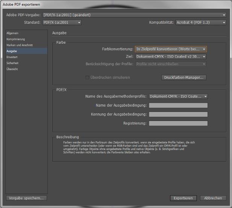Click the Name der Ausgabebedingung field

178,106
